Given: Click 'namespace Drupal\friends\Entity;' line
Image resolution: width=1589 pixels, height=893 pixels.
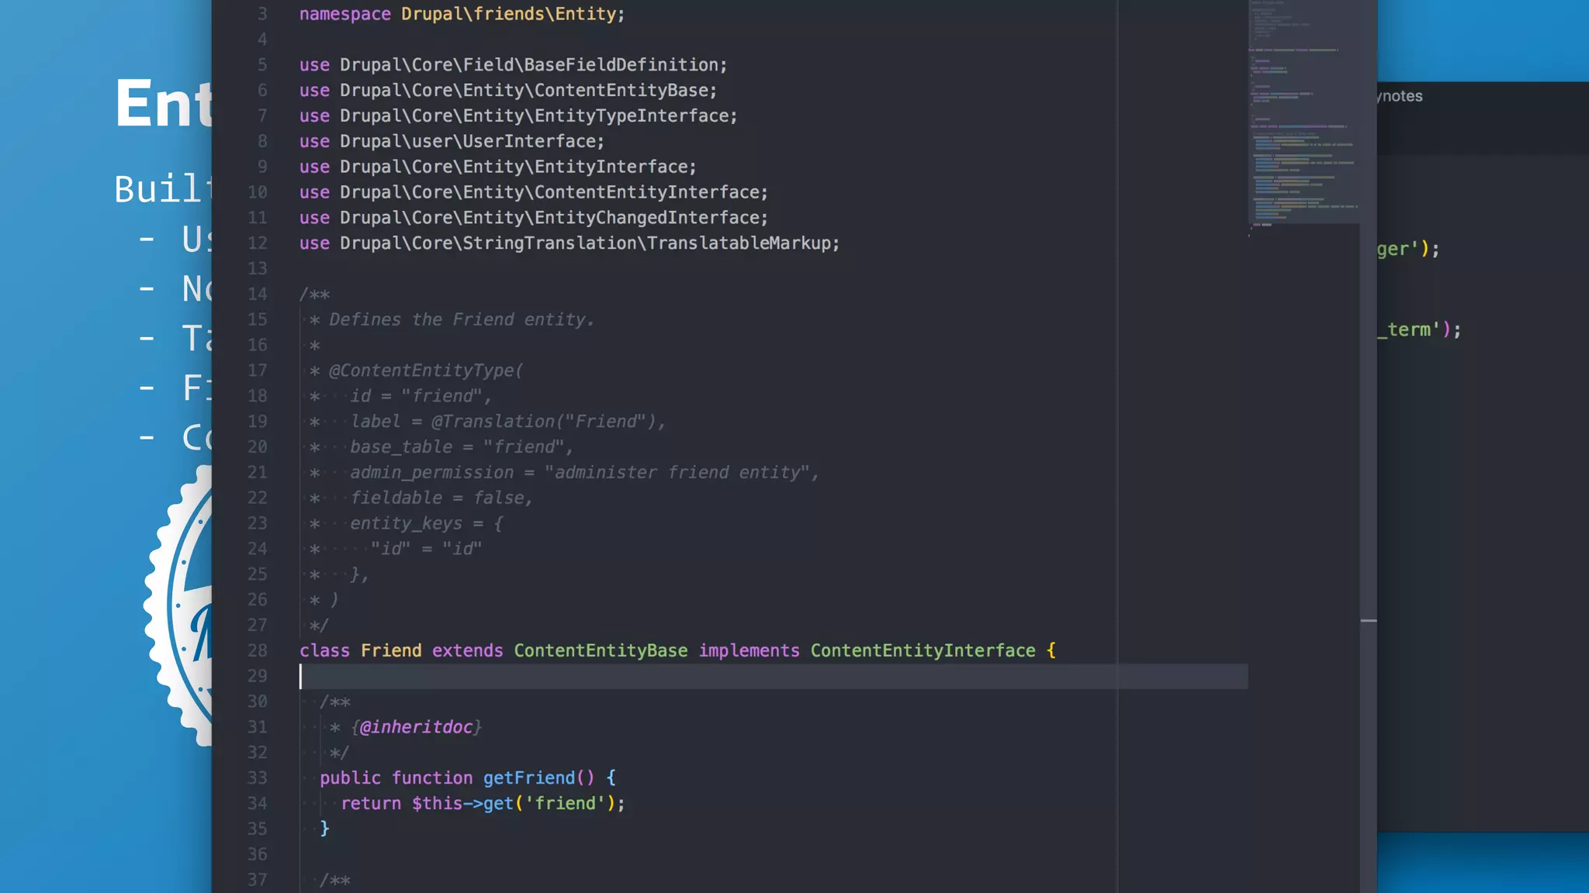Looking at the screenshot, I should point(462,14).
